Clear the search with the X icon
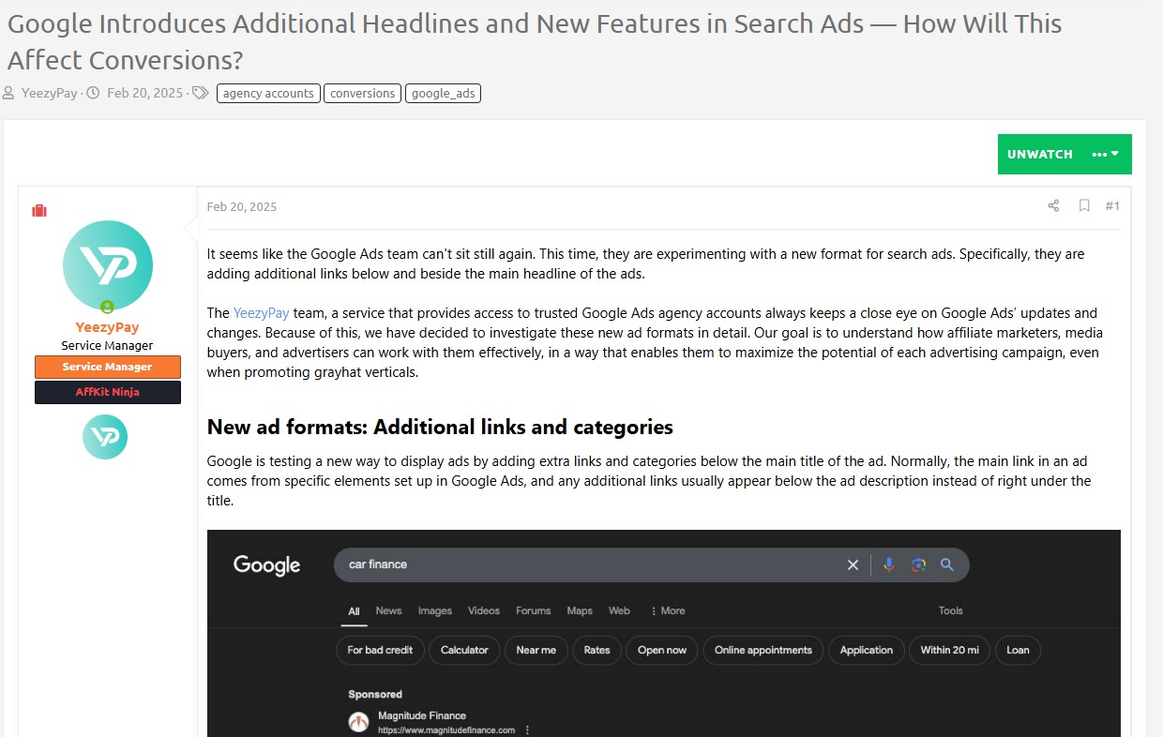The image size is (1163, 737). click(x=853, y=564)
